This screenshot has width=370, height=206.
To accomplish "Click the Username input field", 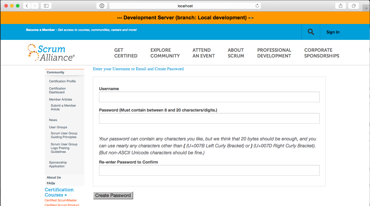I will [x=209, y=97].
